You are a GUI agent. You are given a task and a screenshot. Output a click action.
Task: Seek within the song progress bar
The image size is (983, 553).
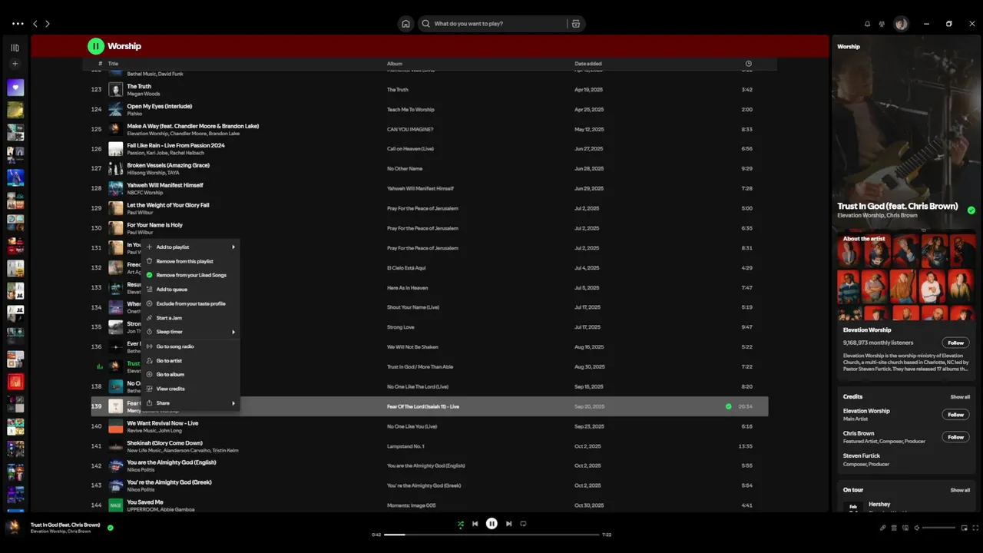491,535
